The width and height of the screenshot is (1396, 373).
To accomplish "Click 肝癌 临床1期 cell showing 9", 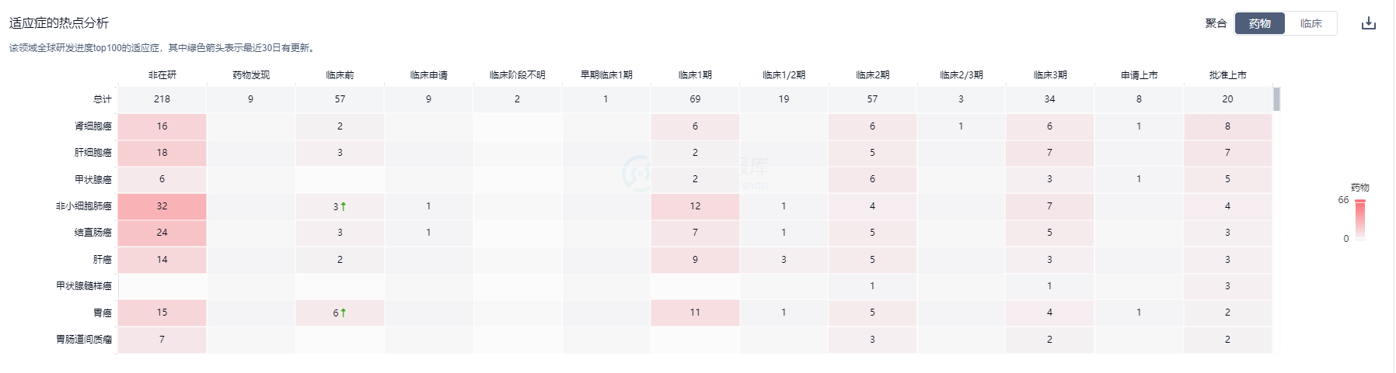I will [695, 260].
